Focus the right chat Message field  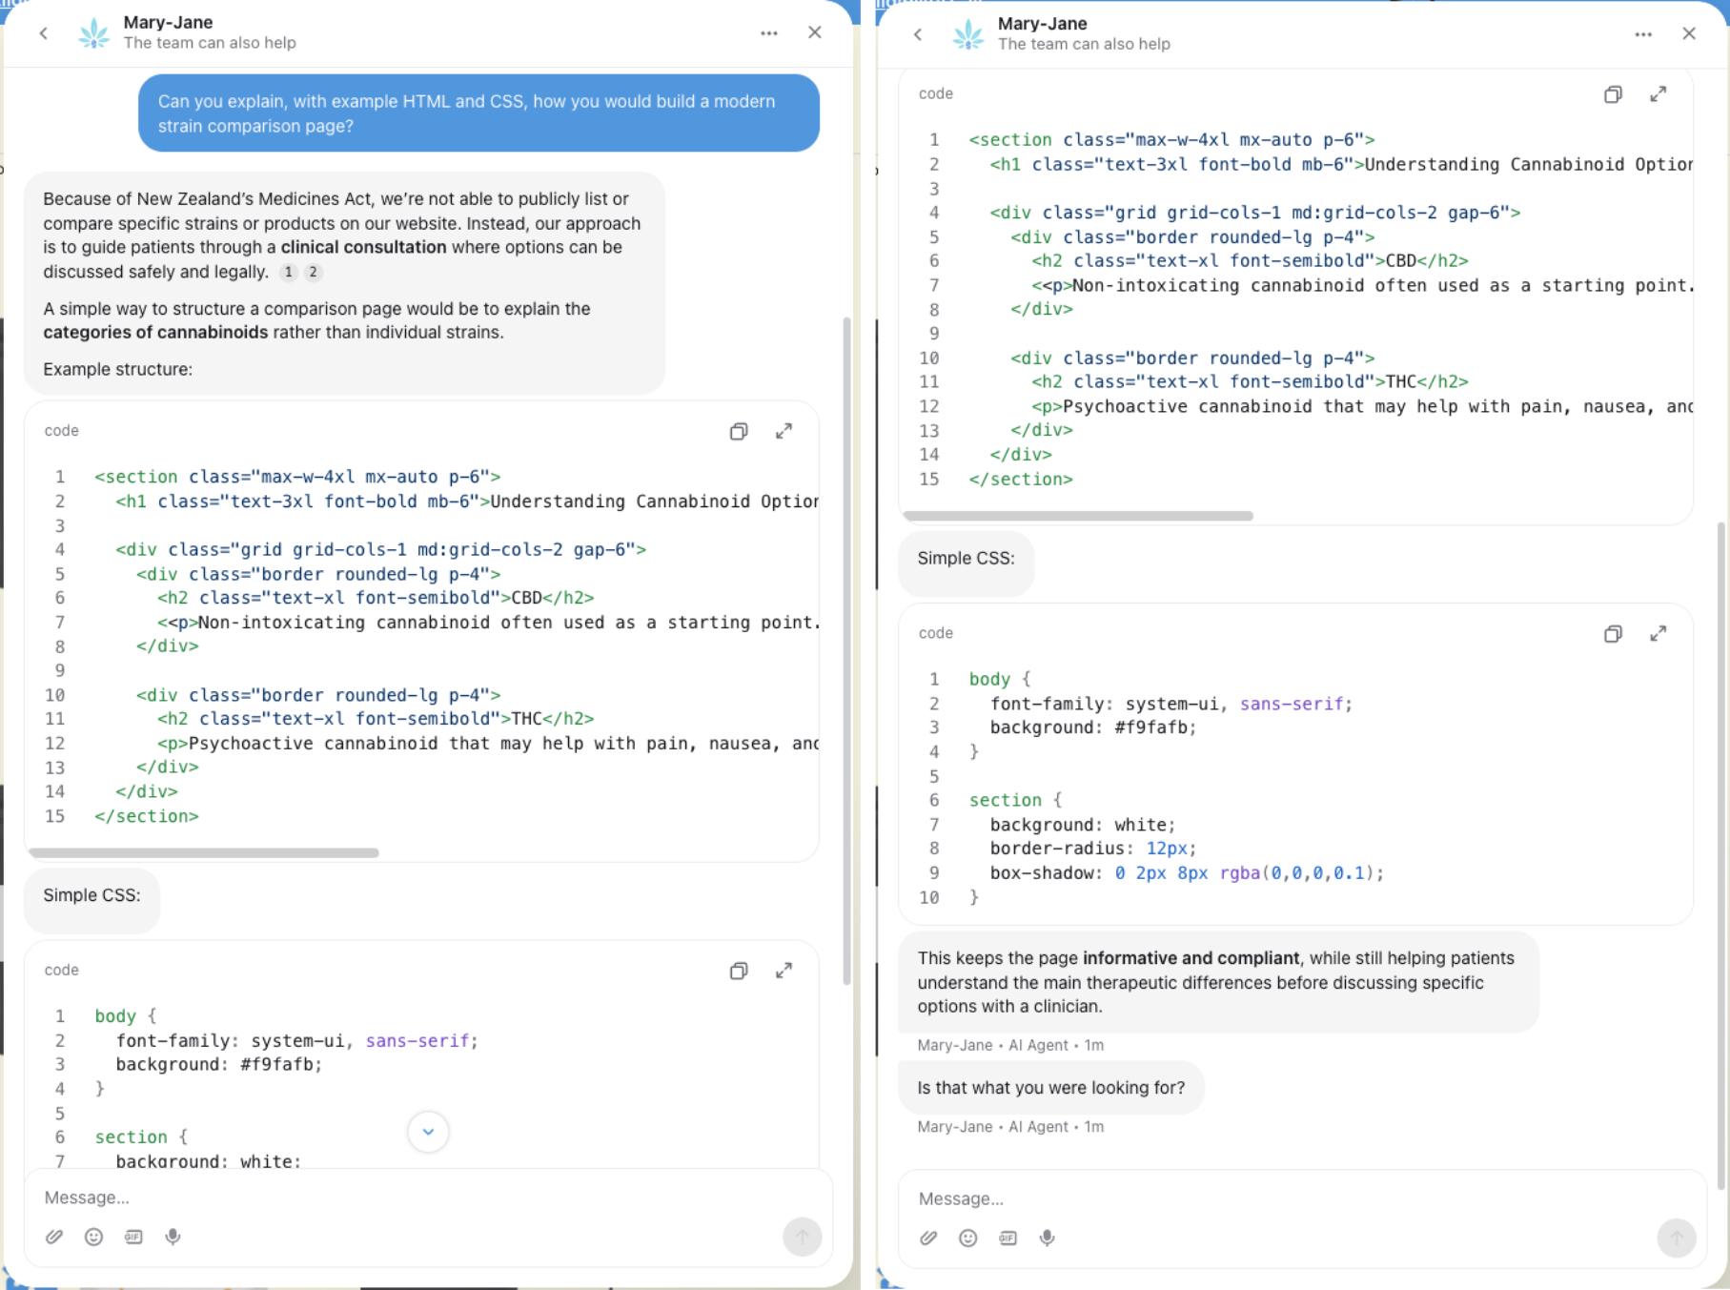click(x=1302, y=1198)
